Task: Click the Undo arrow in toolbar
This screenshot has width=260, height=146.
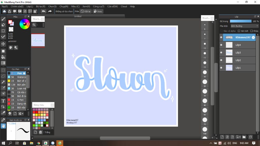Action: pyautogui.click(x=43, y=11)
